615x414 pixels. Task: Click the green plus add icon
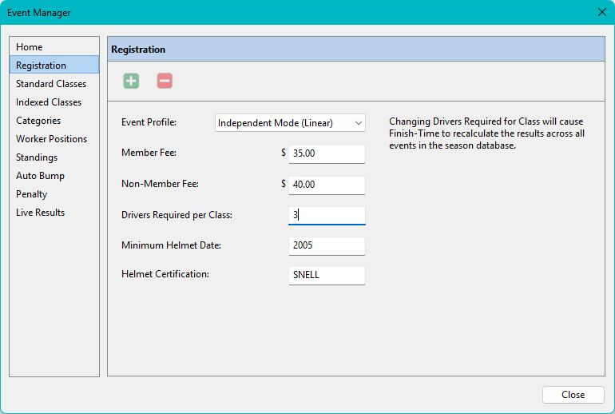[131, 81]
